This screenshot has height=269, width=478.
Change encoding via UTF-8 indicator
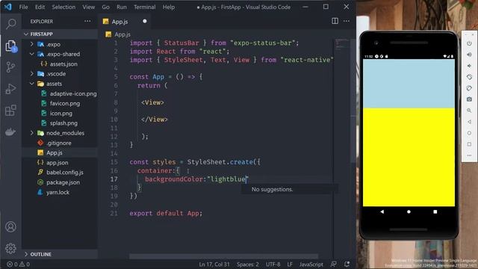pyautogui.click(x=273, y=264)
